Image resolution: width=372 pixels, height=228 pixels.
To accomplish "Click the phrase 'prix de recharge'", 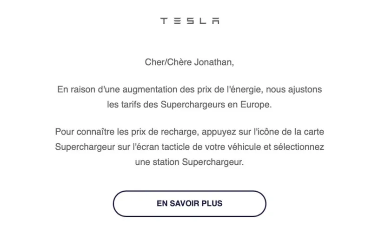I will coord(164,132).
